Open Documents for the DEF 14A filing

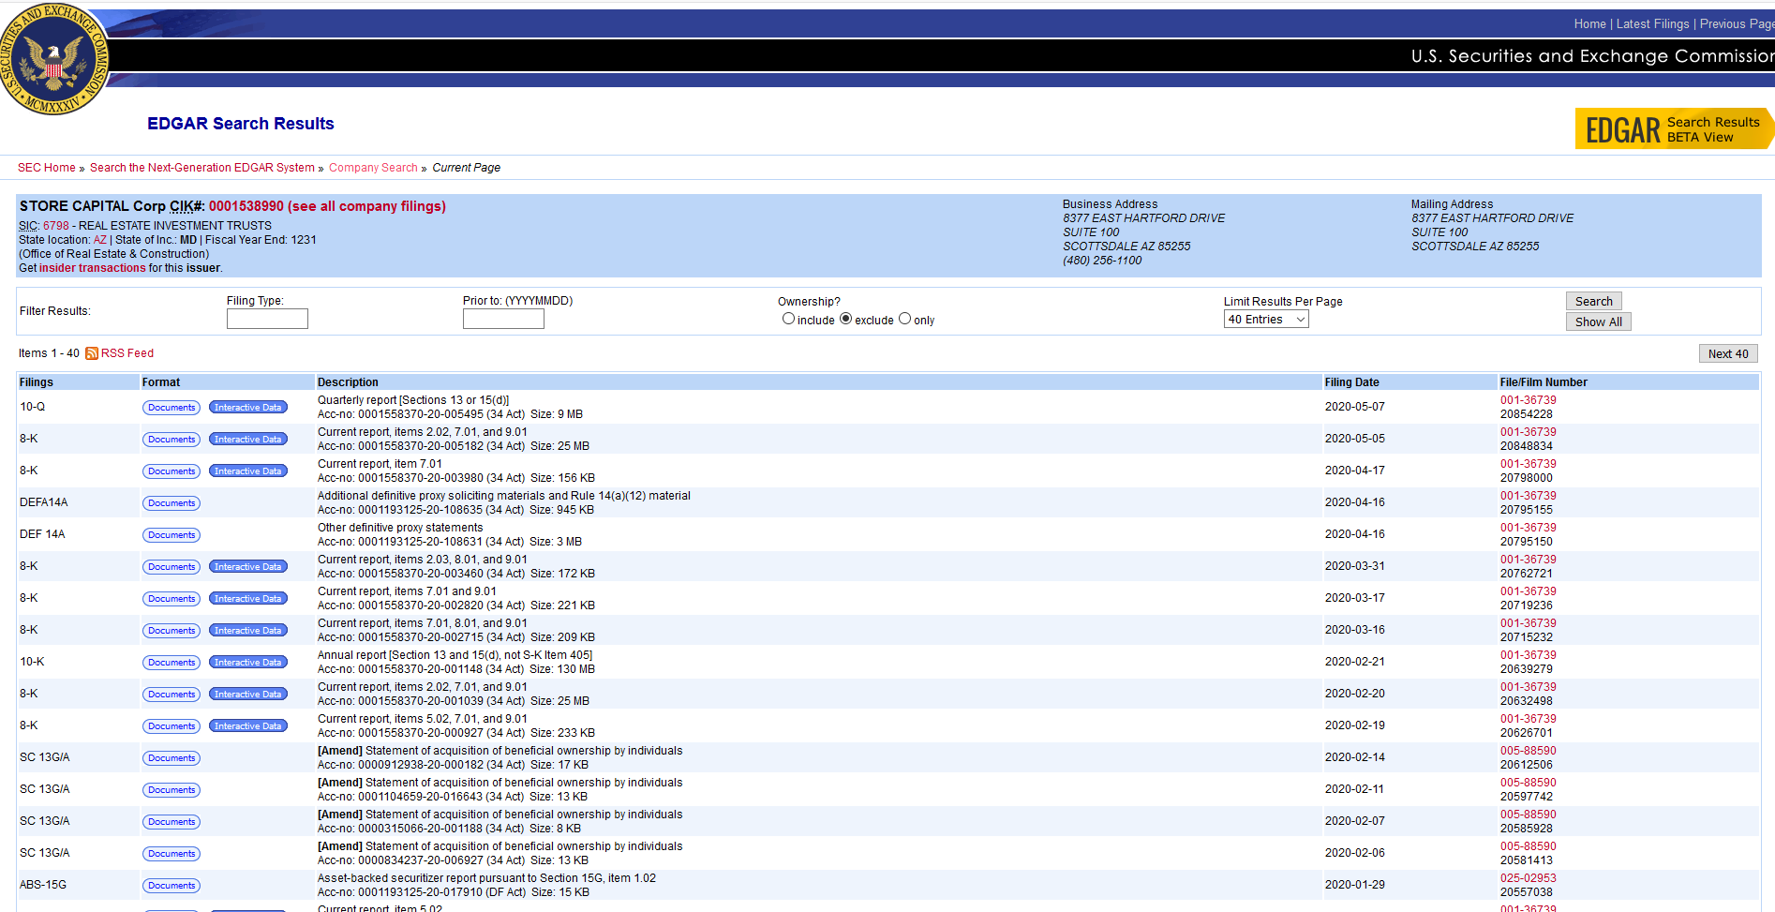(172, 535)
